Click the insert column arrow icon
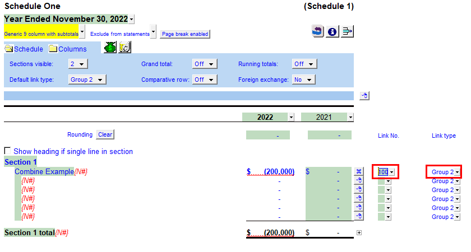This screenshot has height=252, width=471. [347, 31]
